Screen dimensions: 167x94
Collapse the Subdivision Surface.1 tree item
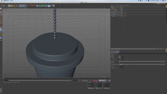click(x=111, y=12)
